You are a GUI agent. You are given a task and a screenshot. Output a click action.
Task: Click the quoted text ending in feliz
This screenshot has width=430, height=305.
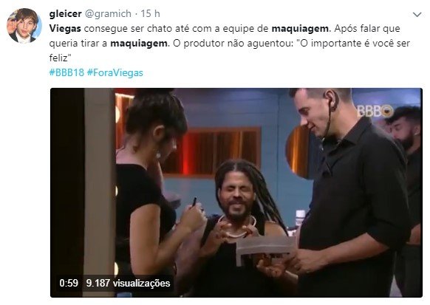pos(229,50)
